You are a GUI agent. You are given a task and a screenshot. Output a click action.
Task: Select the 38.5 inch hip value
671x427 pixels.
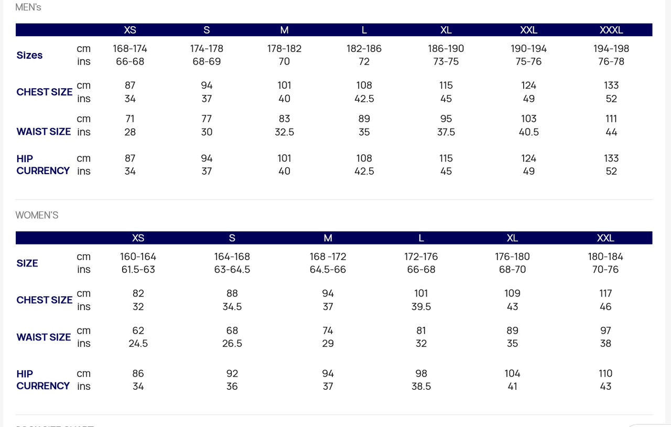tap(421, 387)
